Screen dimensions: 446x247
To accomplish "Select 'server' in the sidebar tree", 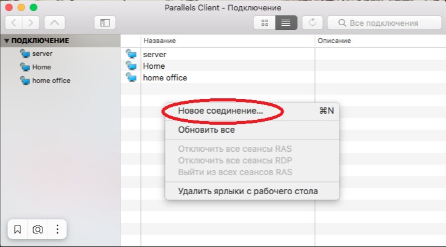I will pos(42,53).
